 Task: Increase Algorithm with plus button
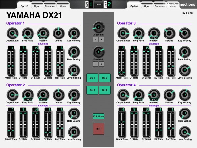coord(101,39)
